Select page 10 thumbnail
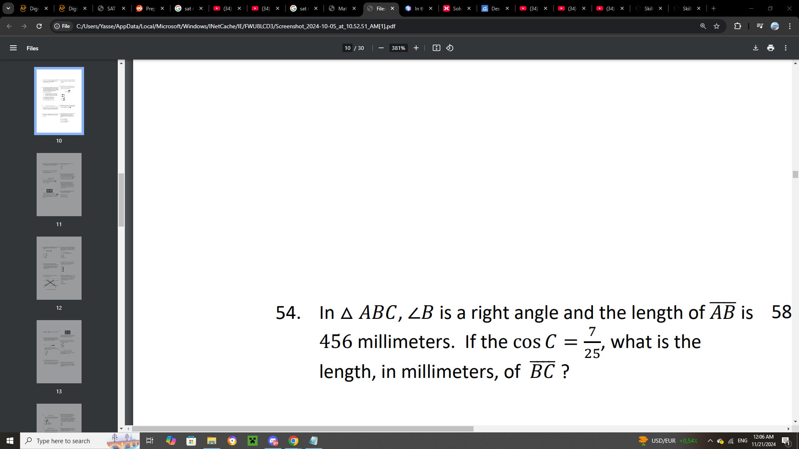This screenshot has height=449, width=799. (x=59, y=101)
